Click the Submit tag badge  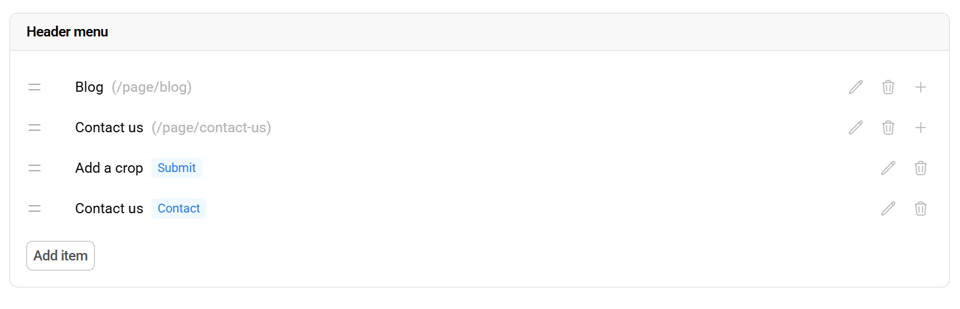click(x=177, y=168)
